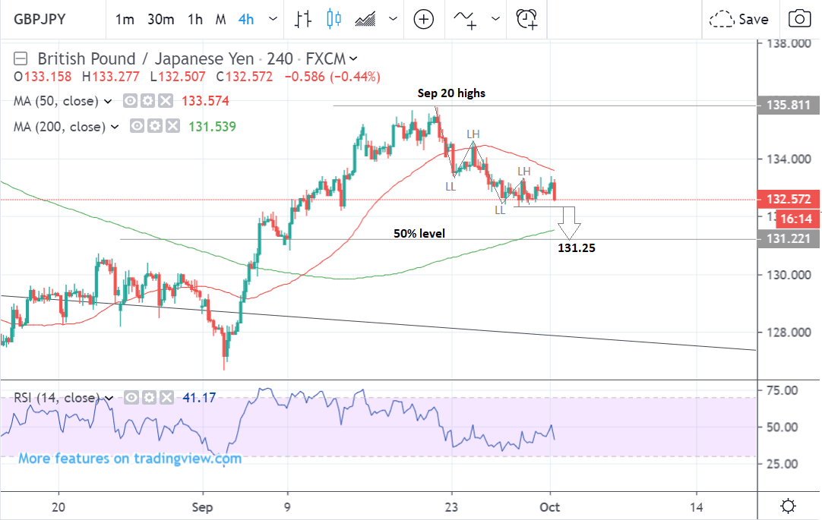Select the bar chart style icon
Viewport: 822px width, 520px height.
[304, 19]
